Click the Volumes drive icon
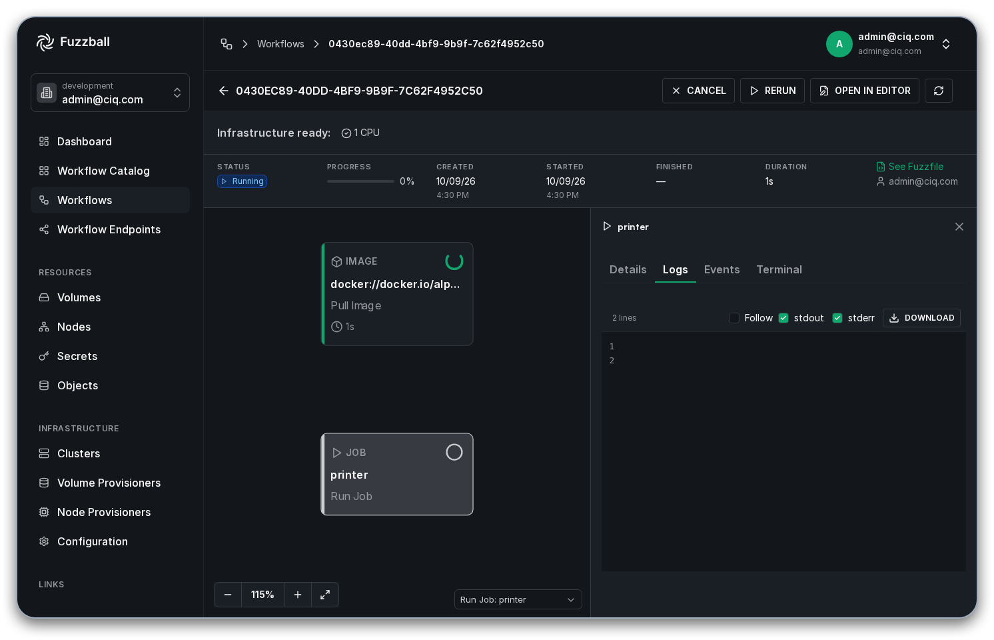 [44, 297]
